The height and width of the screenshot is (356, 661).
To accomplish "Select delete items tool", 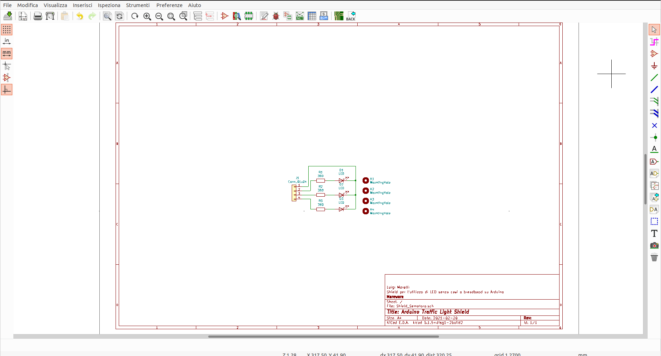I will click(654, 257).
